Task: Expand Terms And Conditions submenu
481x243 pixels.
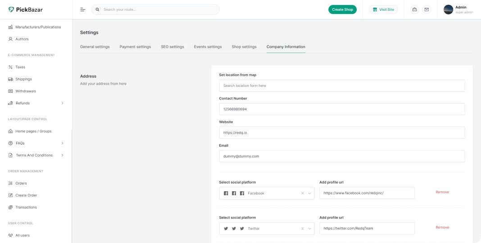Action: [x=62, y=155]
